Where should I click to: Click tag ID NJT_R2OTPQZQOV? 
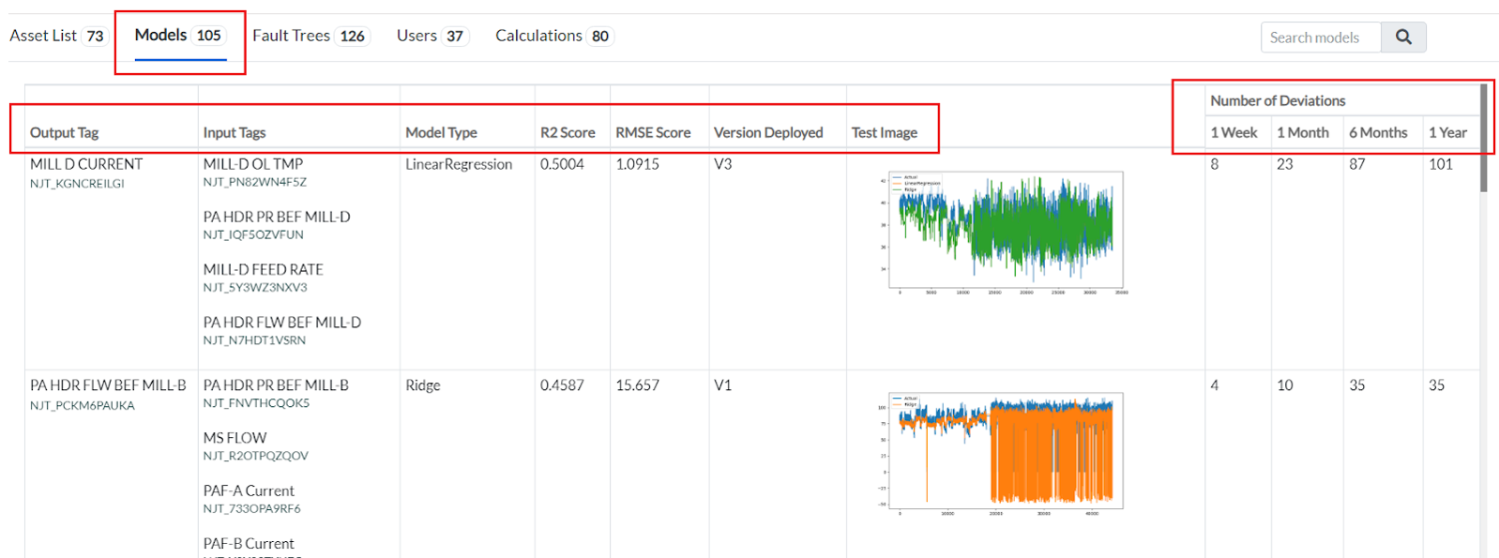pos(256,456)
